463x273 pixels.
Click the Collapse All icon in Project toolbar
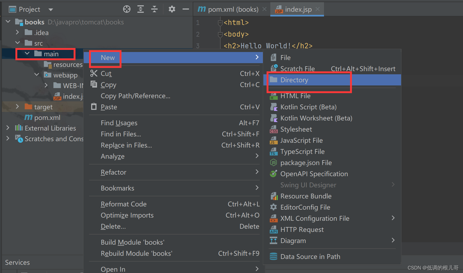click(154, 9)
